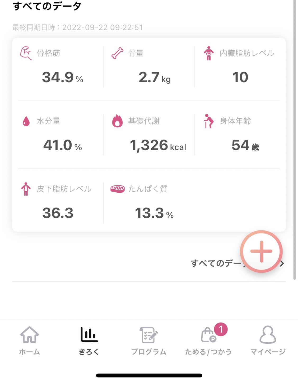Tap the subcutaneous fat (皮下脂肪レベル) icon
Screen dimensions: 298x383
pyautogui.click(x=26, y=189)
